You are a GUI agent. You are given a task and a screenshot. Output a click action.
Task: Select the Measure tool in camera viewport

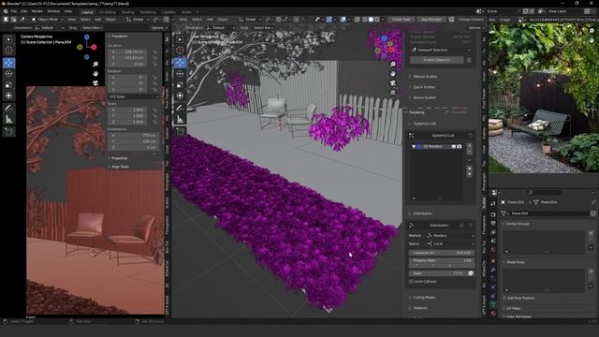coord(8,120)
